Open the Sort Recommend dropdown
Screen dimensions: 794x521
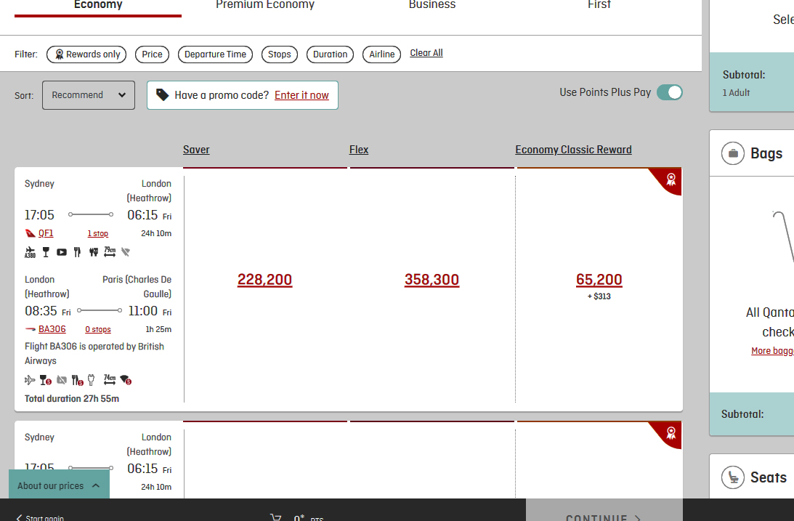89,95
